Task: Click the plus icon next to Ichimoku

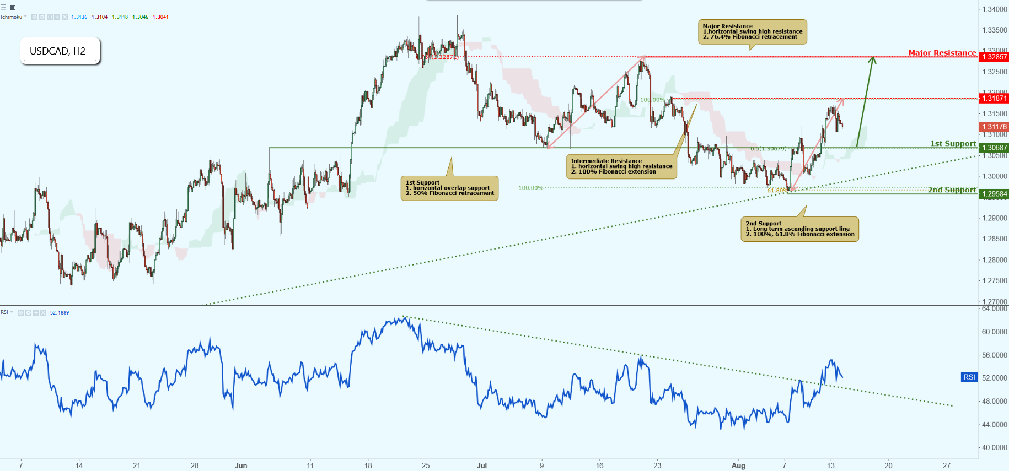Action: (57, 17)
